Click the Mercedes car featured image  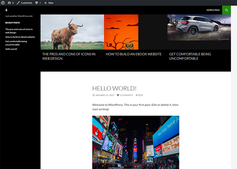coord(199,28)
